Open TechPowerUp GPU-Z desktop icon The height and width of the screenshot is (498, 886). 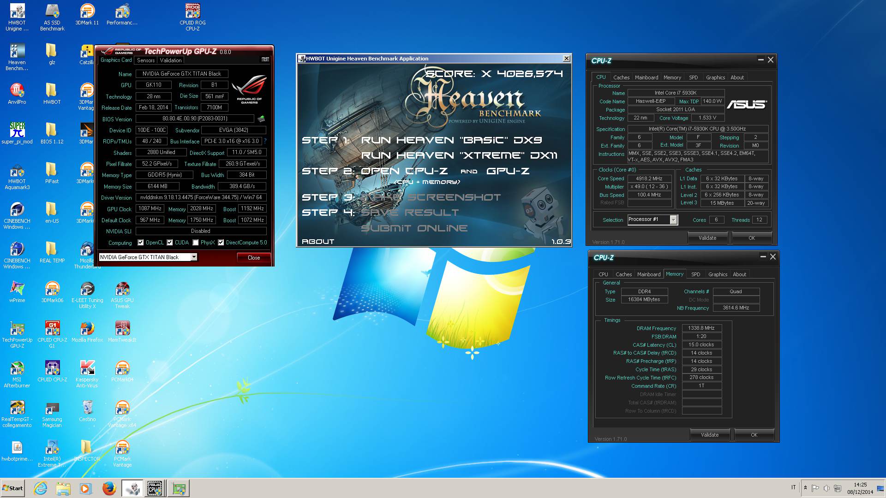(x=17, y=335)
